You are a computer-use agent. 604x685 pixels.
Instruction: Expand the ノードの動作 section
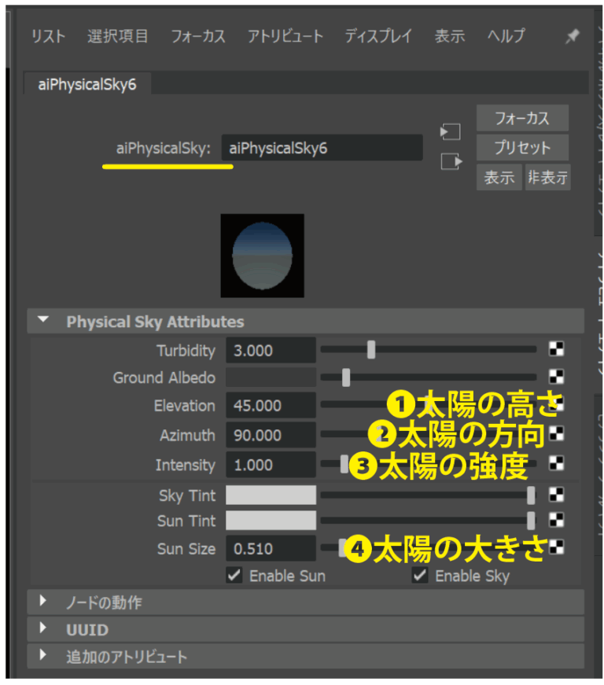[x=44, y=602]
